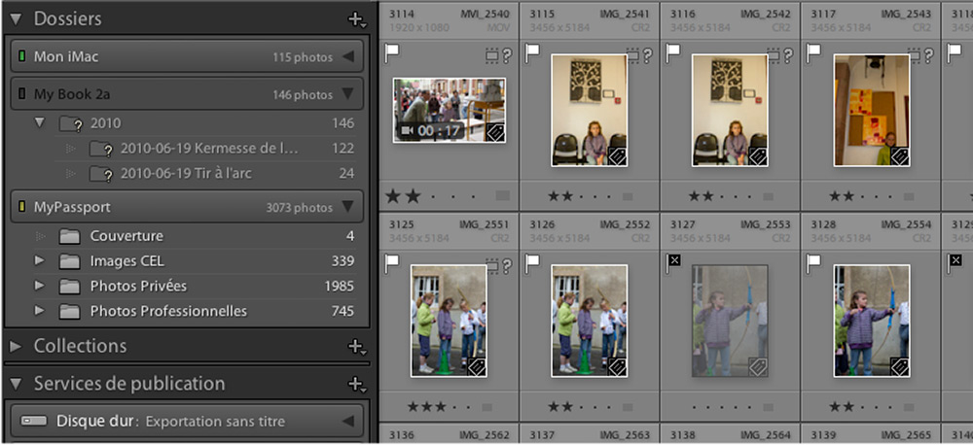
Task: Click the 3073 photos count on MyPassport
Action: (x=299, y=207)
